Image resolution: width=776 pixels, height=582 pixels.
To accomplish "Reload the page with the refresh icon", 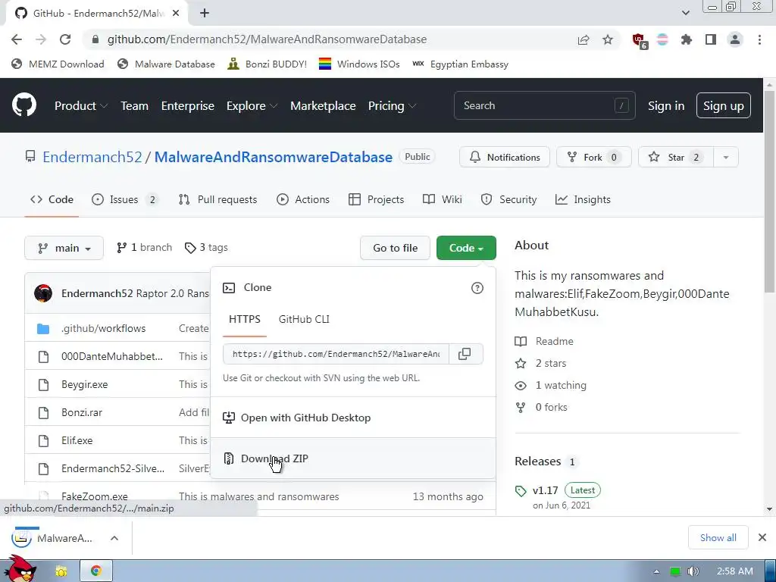I will click(65, 39).
